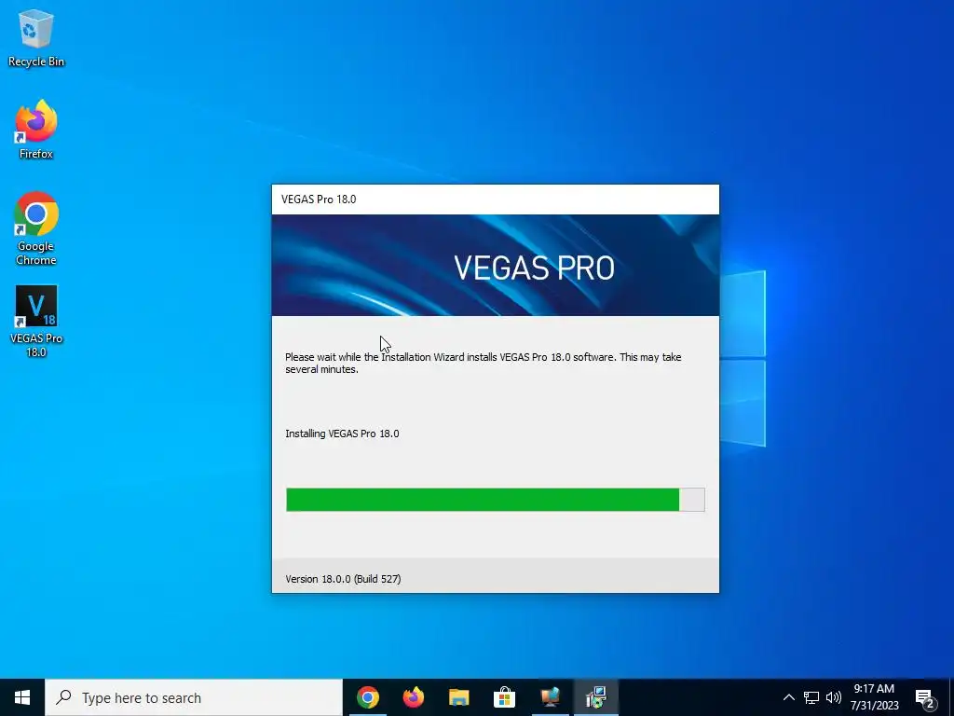Open the Windows Start menu
Screen dimensions: 954x716
(x=22, y=697)
